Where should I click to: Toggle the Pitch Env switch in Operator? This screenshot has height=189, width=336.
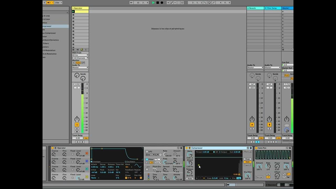click(147, 169)
